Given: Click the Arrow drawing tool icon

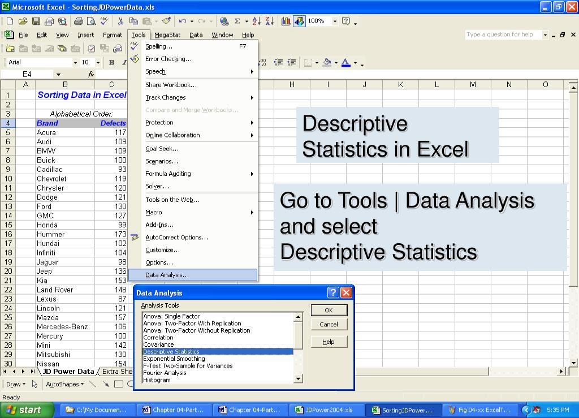Looking at the screenshot, I should coord(106,384).
